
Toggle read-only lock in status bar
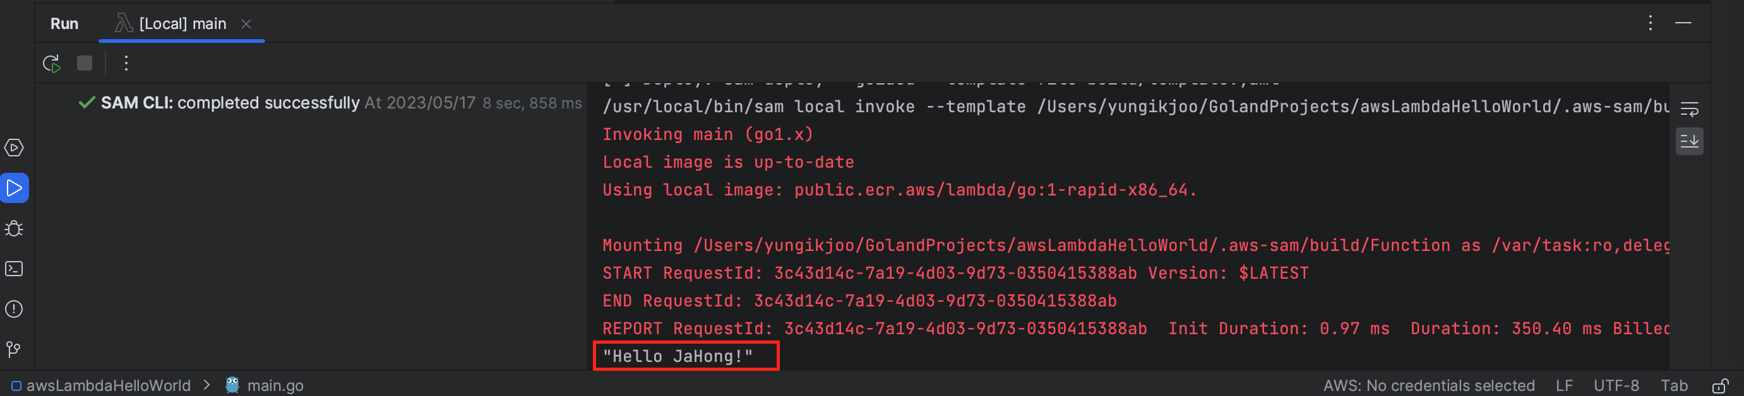[1720, 386]
